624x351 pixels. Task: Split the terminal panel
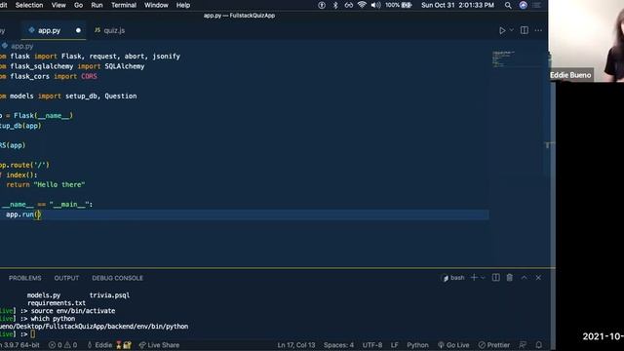496,277
